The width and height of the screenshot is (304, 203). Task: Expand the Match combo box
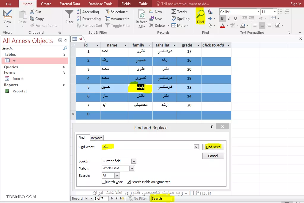tap(132, 168)
